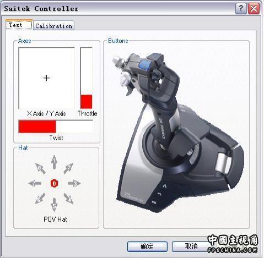The width and height of the screenshot is (264, 258).
Task: Switch to the Calibration tab
Action: point(53,26)
